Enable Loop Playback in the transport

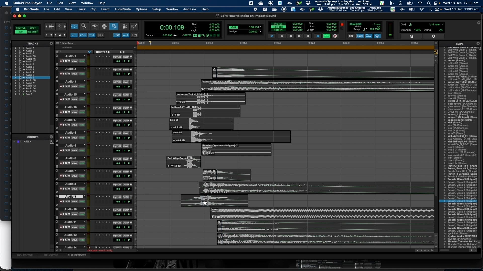[327, 36]
